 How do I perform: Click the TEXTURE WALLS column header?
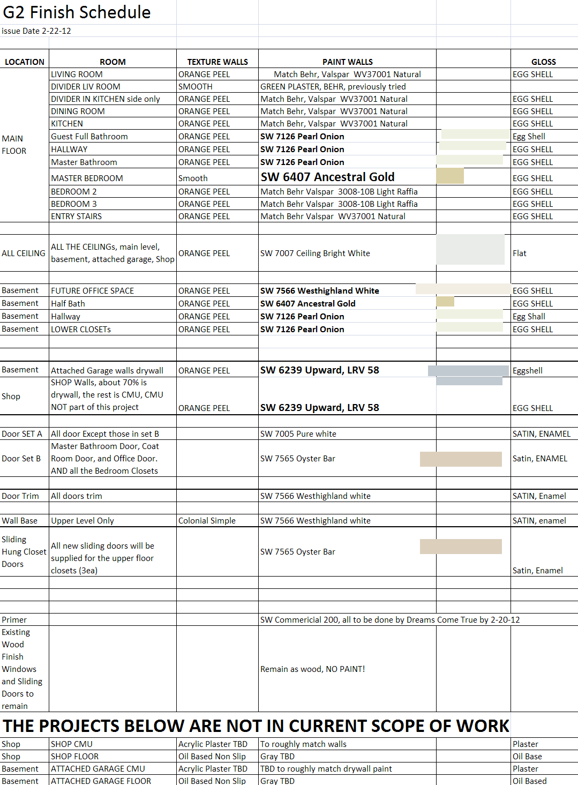(217, 62)
